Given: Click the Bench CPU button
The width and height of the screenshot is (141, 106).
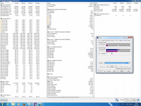Looking at the screenshot, I should (x=103, y=67).
